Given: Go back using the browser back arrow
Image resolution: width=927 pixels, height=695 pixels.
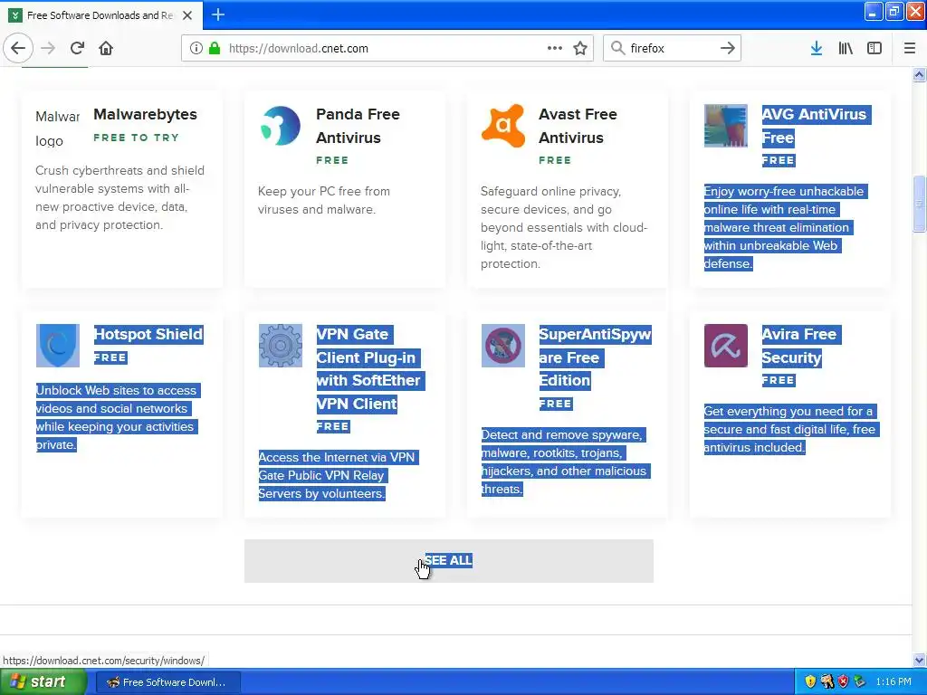Looking at the screenshot, I should point(18,48).
